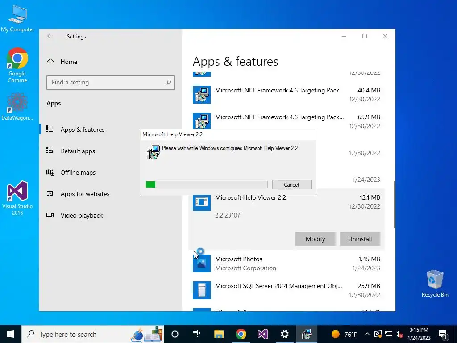
Task: Open Visual Studio 2015 desktop shortcut
Action: [17, 198]
